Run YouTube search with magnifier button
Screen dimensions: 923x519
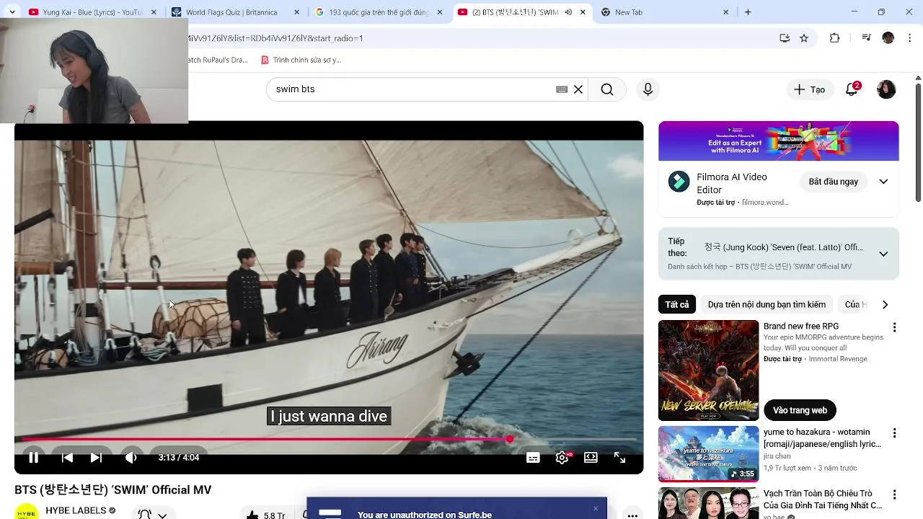pyautogui.click(x=607, y=89)
